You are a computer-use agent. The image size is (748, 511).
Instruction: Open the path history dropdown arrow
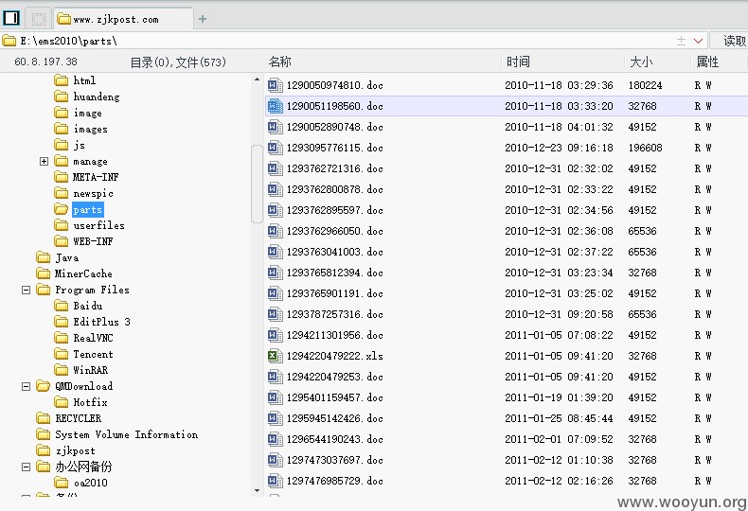tap(698, 41)
